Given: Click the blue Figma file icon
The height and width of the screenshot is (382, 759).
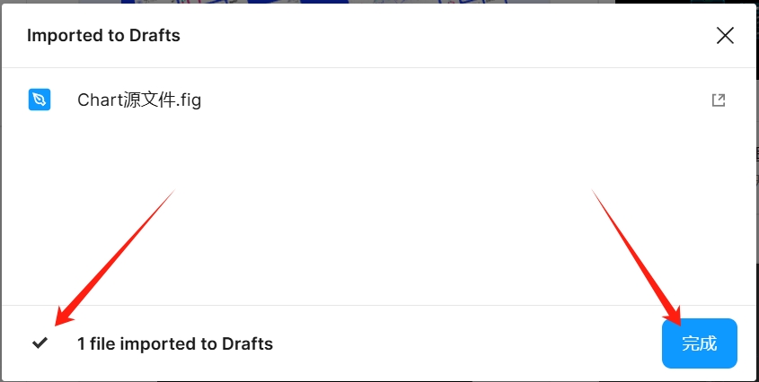Looking at the screenshot, I should (40, 100).
